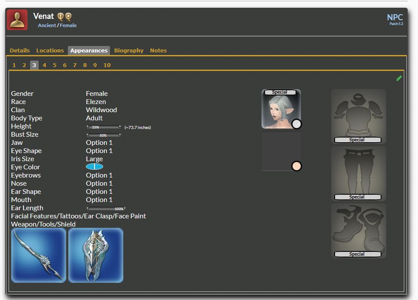Click the Gender value Female in list
418x300 pixels.
(97, 94)
